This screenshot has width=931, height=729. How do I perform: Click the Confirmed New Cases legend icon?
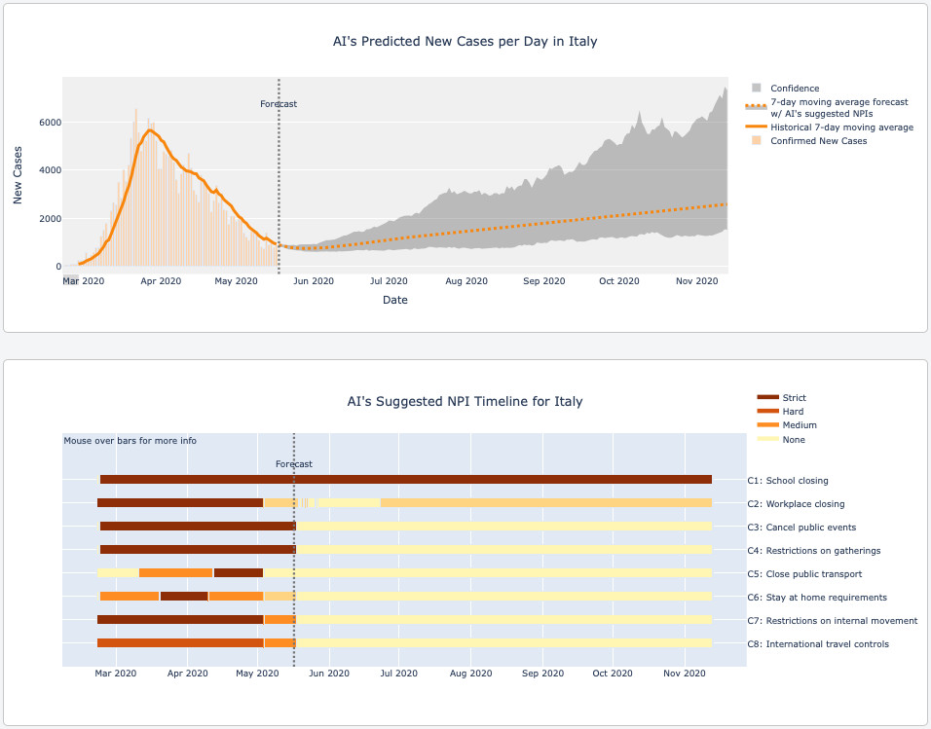(x=756, y=141)
